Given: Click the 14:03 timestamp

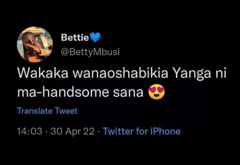Looking at the screenshot, I should click(x=30, y=131).
